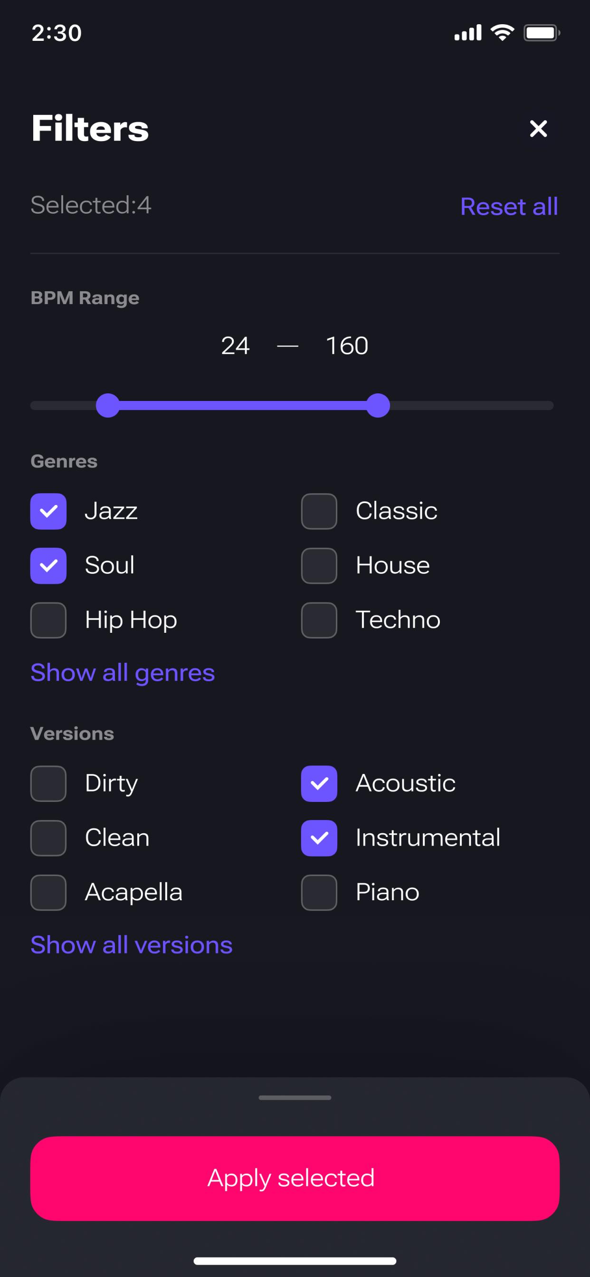Tick the Techno genre checkbox
The width and height of the screenshot is (590, 1277).
[319, 620]
